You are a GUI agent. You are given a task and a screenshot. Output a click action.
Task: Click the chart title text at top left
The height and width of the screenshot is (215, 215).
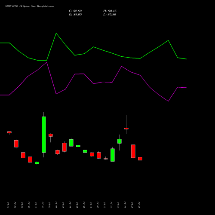pyautogui.click(x=30, y=6)
